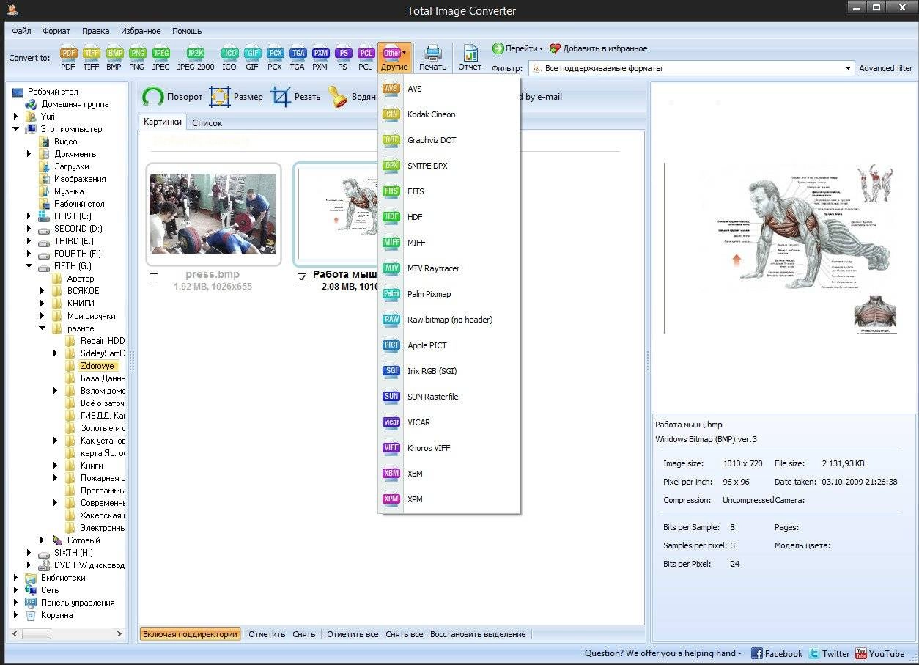Open the Формат menu

(56, 31)
